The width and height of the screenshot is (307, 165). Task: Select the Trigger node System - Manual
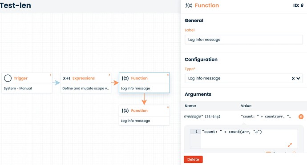(27, 83)
